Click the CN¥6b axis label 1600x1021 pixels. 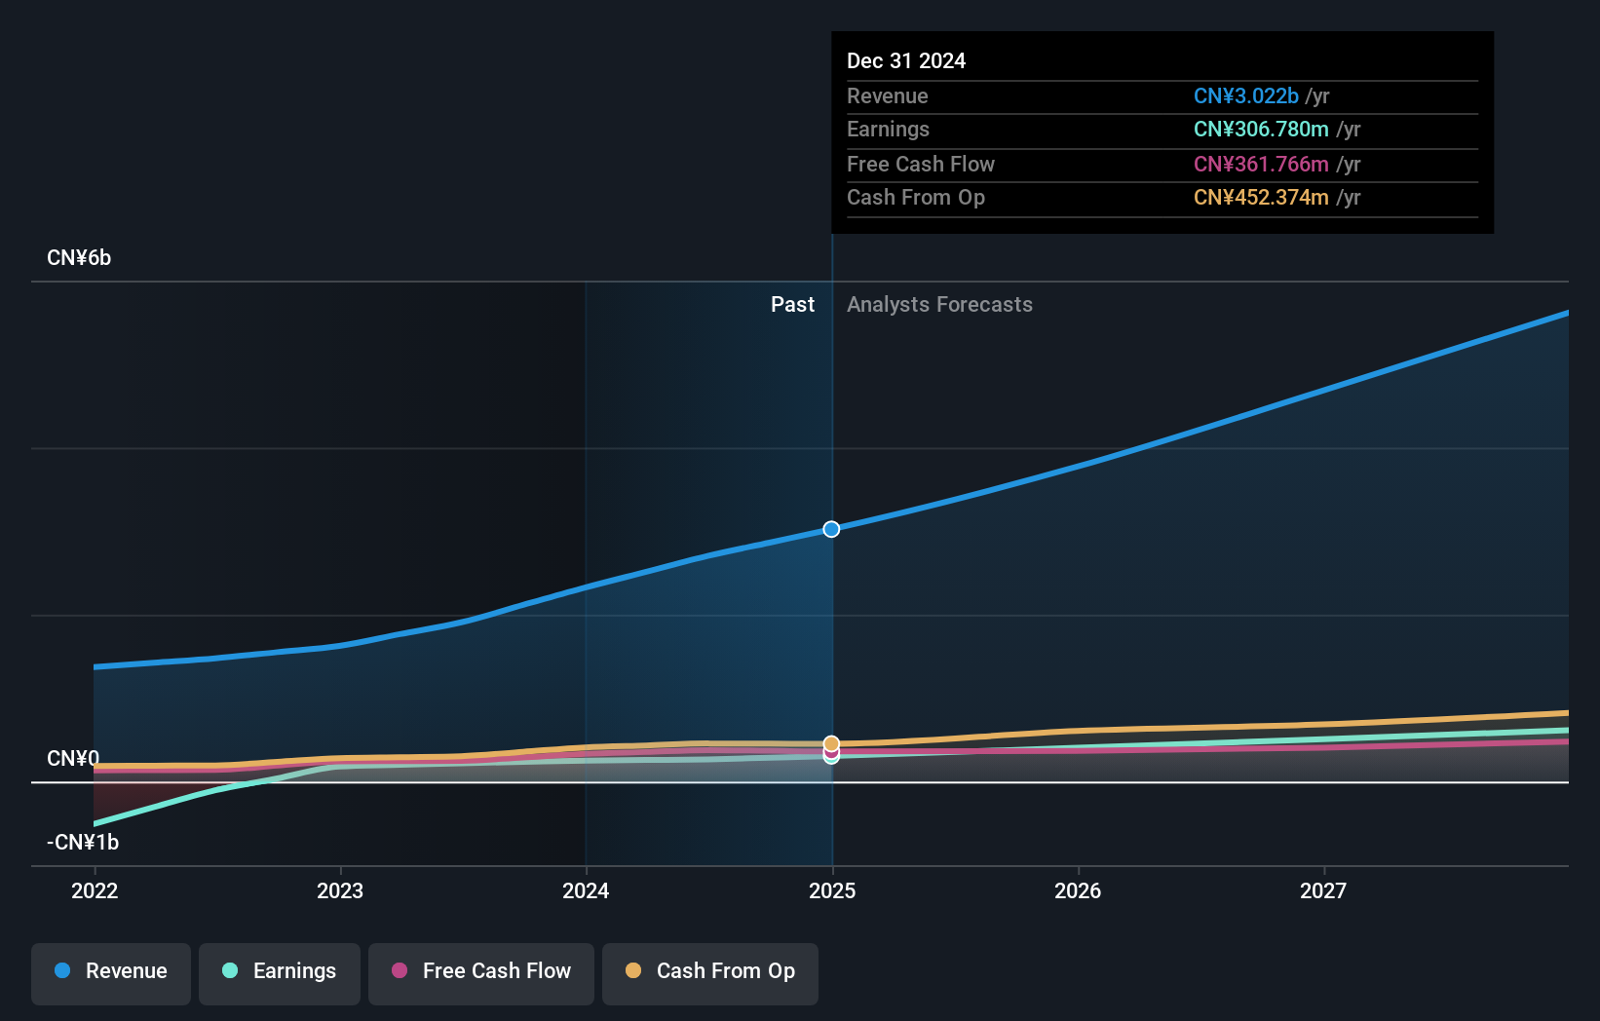(80, 257)
